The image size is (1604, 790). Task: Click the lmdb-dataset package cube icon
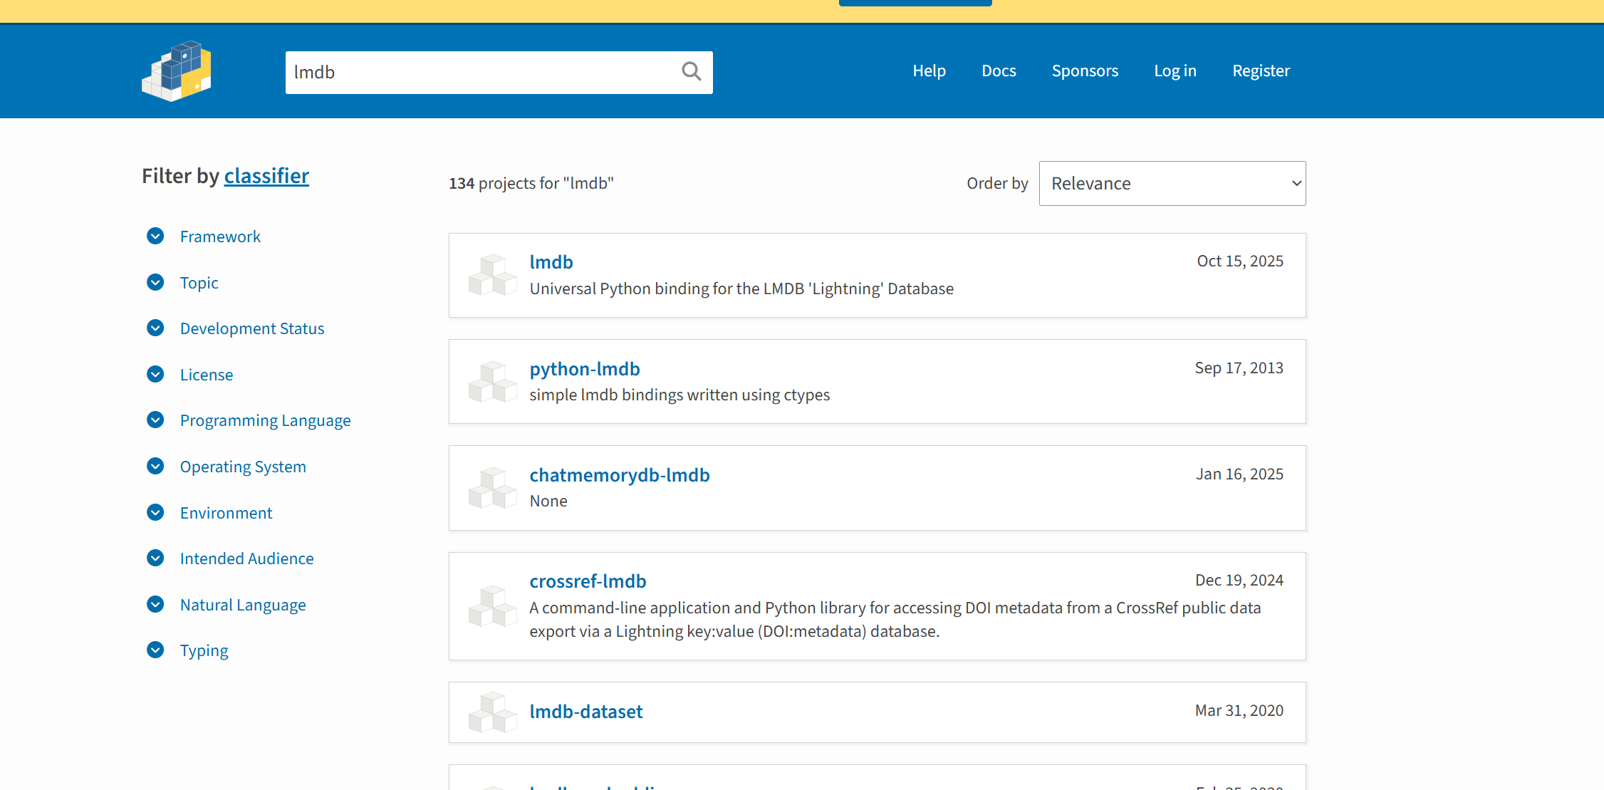(492, 712)
